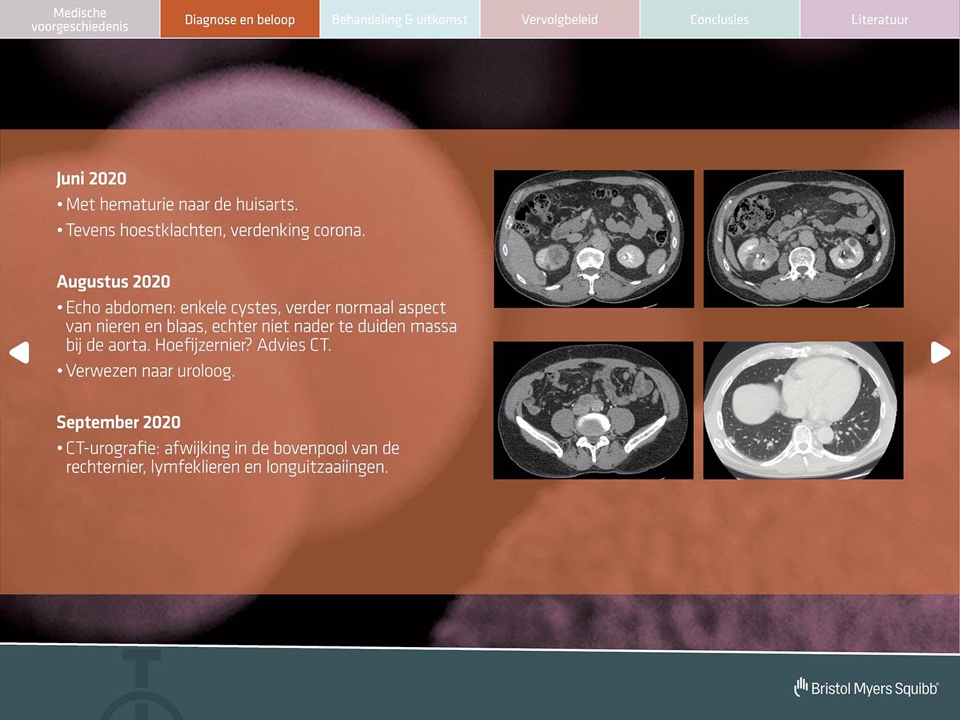Switch to Behandeling & uitkomst tab

(400, 19)
